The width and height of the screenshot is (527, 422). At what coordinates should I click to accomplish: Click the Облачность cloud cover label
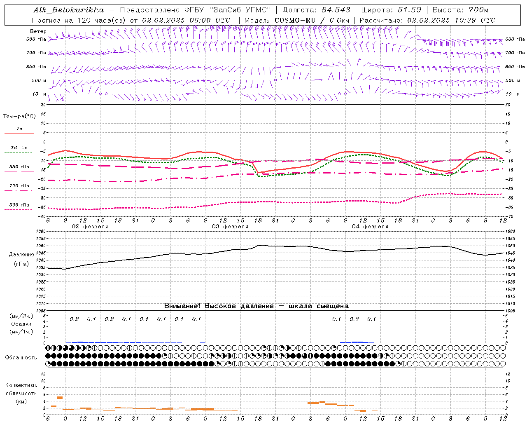pyautogui.click(x=21, y=357)
